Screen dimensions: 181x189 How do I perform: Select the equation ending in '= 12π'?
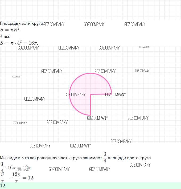pyautogui.click(x=17, y=168)
